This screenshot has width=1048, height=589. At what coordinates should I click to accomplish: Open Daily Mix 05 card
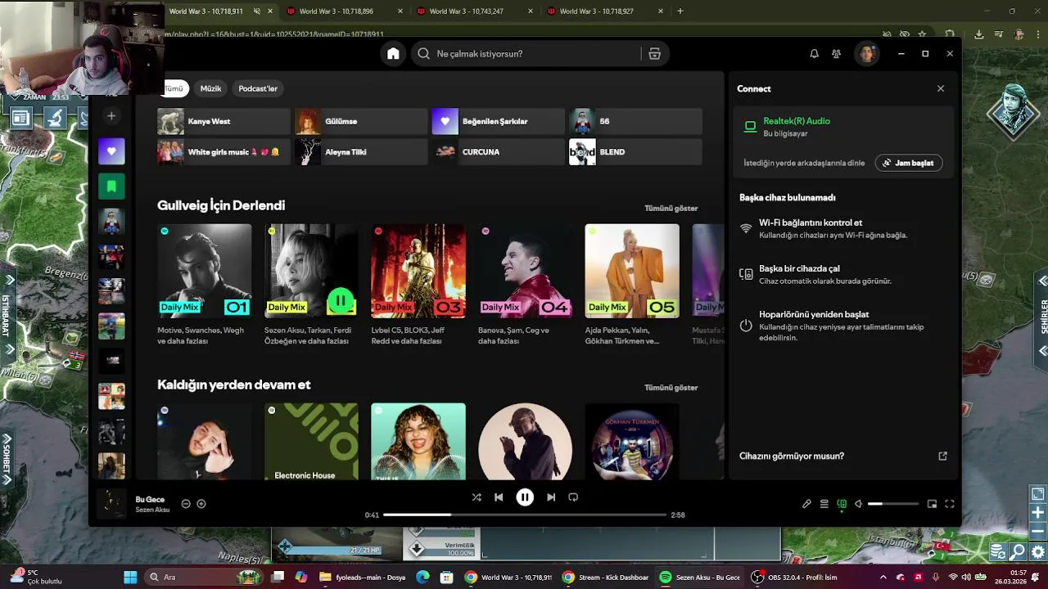pos(632,285)
